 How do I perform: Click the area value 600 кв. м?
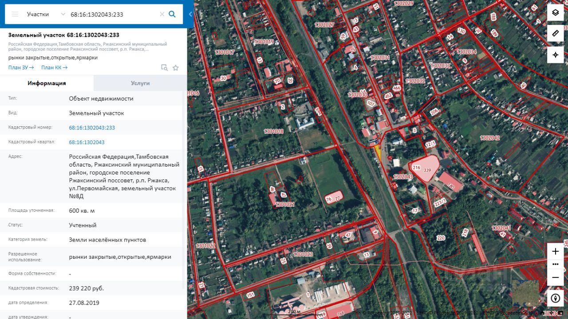click(82, 210)
